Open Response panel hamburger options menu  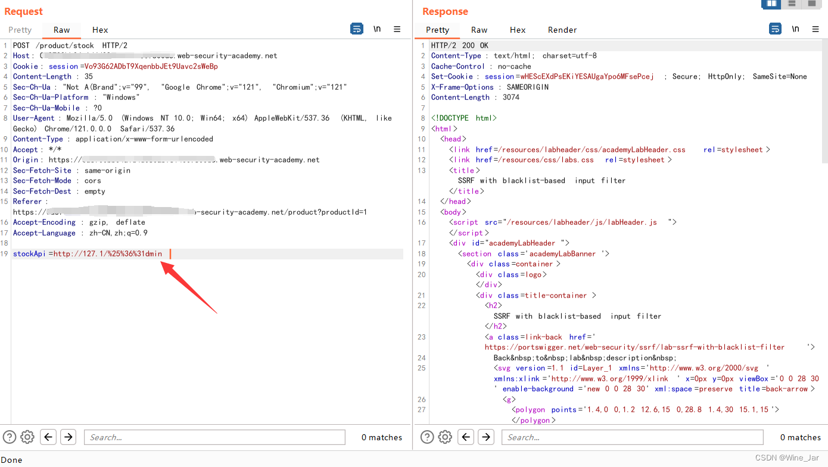(816, 29)
